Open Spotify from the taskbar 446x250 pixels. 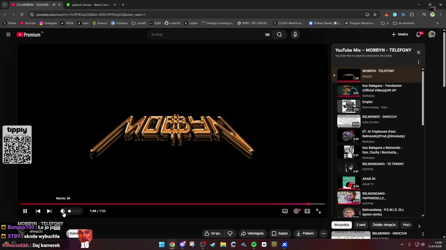(254, 244)
